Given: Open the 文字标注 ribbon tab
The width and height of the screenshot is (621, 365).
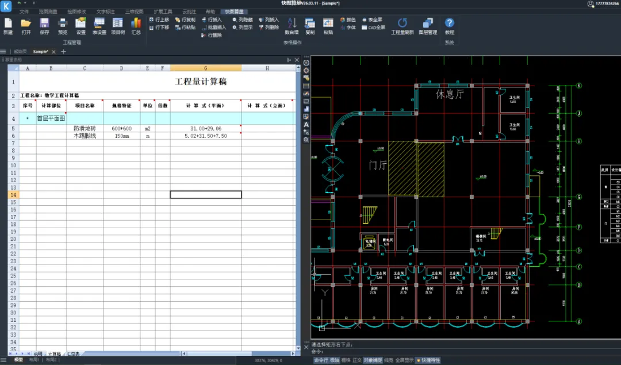Looking at the screenshot, I should [x=105, y=11].
